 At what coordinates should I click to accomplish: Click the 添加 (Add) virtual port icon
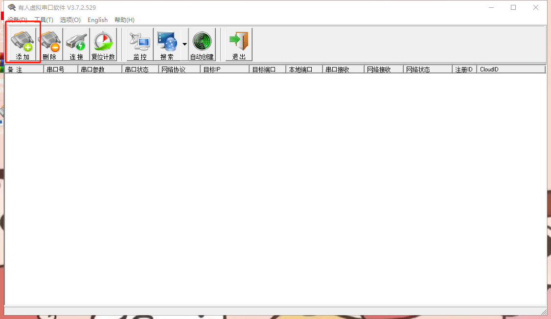tap(23, 44)
